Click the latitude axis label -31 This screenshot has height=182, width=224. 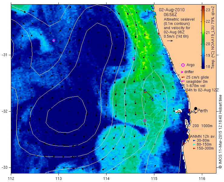[x=5, y=55]
